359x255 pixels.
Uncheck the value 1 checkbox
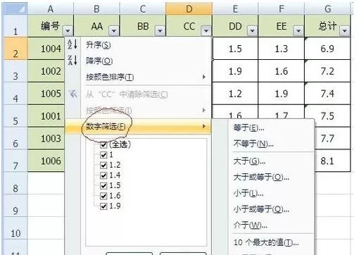click(x=103, y=155)
